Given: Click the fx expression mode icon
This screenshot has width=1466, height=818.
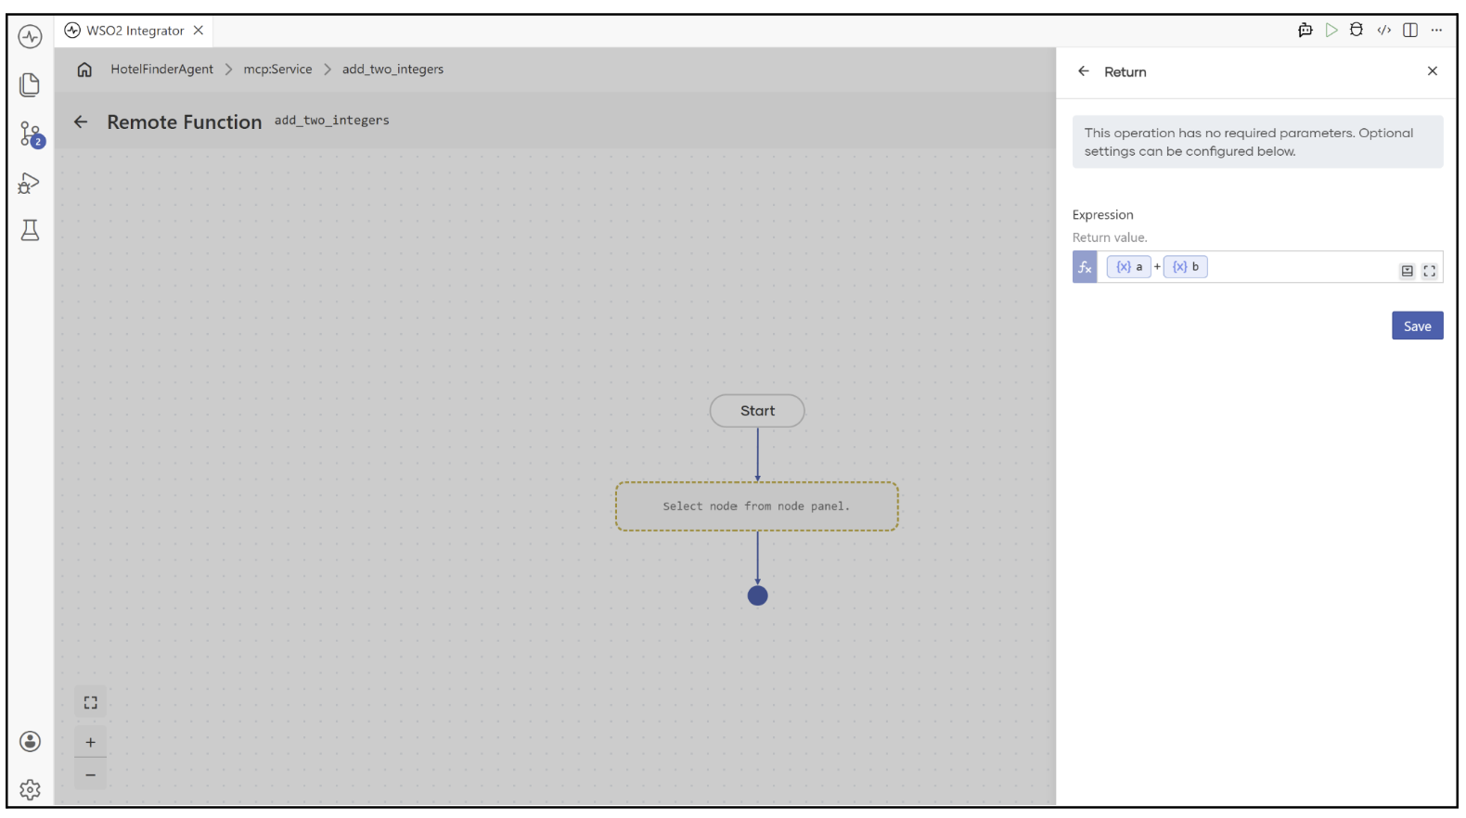Looking at the screenshot, I should pos(1085,267).
